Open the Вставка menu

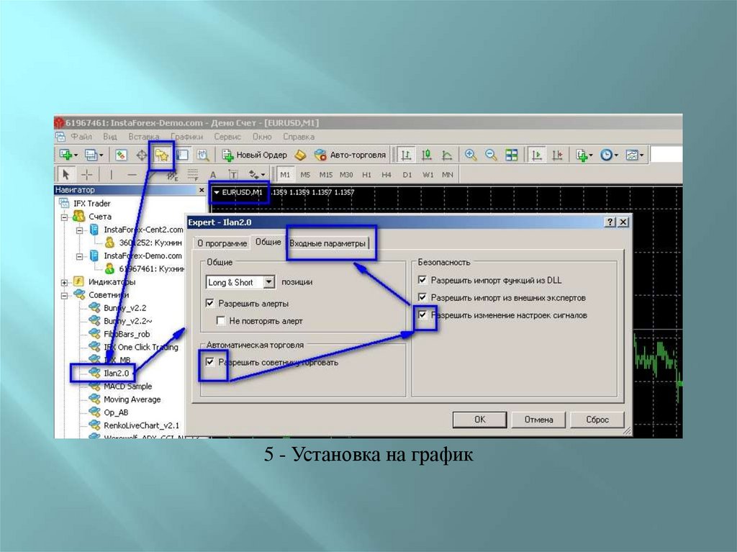pos(144,137)
